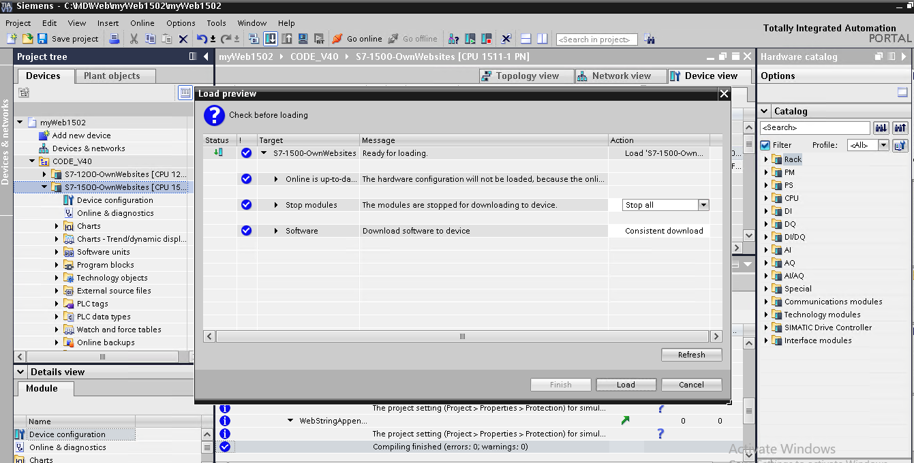The image size is (914, 463).
Task: Expand the Software row in Load preview
Action: pos(276,231)
